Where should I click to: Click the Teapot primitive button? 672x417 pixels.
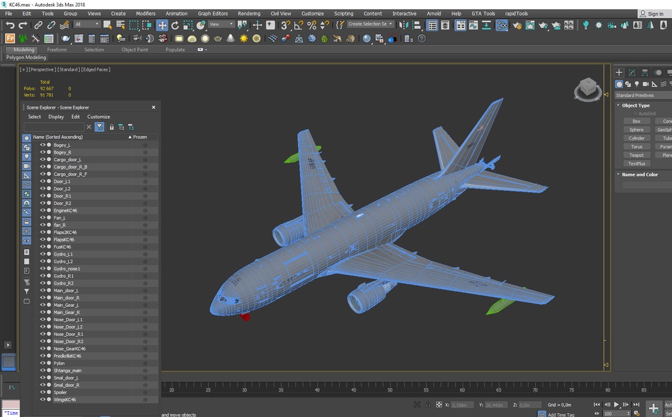coord(636,155)
